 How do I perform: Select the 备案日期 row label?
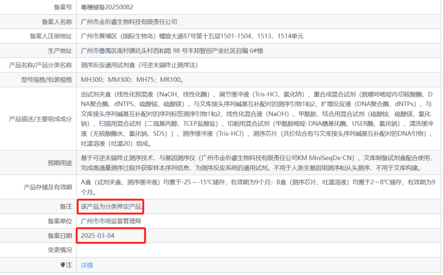[x=59, y=236]
